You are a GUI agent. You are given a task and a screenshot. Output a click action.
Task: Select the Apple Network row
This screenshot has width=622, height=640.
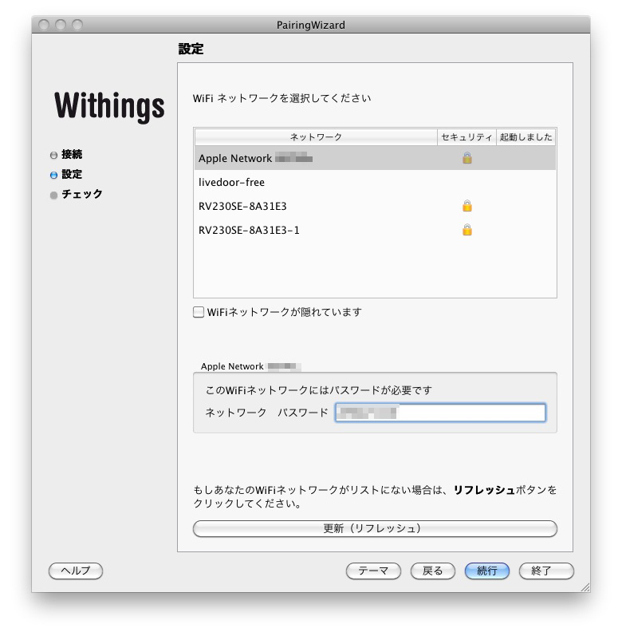375,158
